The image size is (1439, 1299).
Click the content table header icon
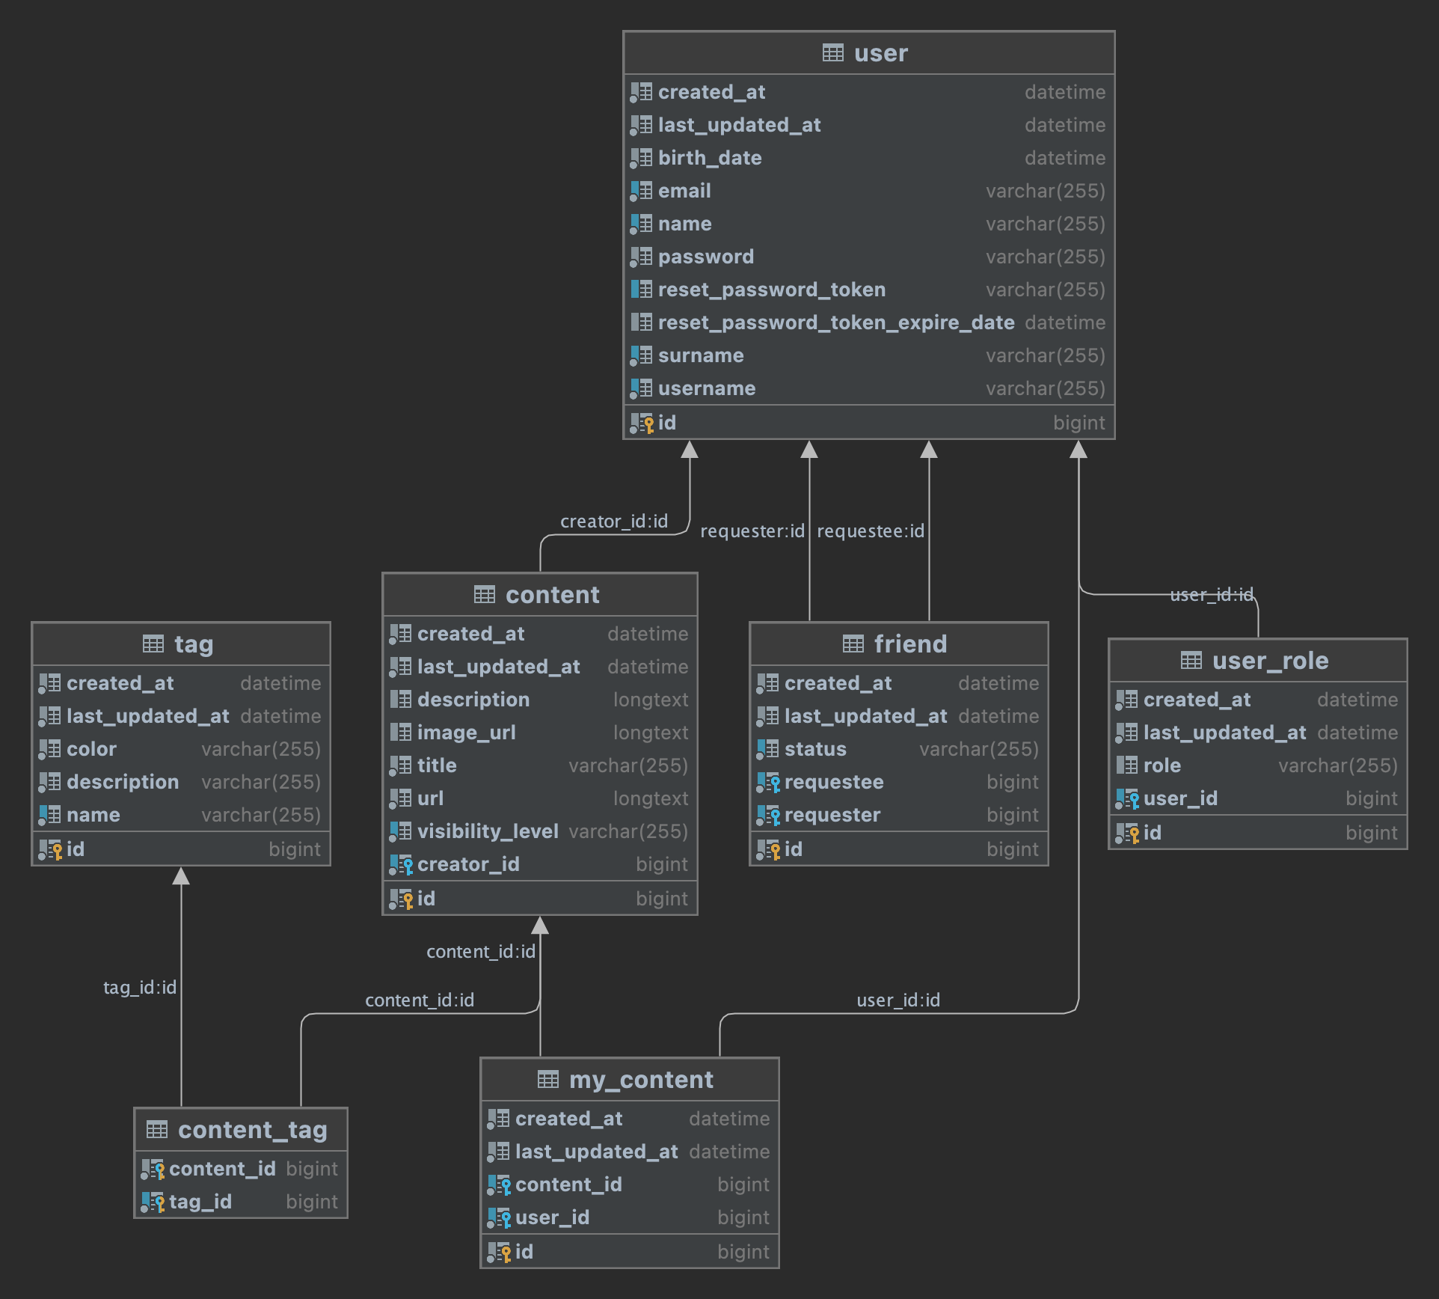click(x=484, y=595)
